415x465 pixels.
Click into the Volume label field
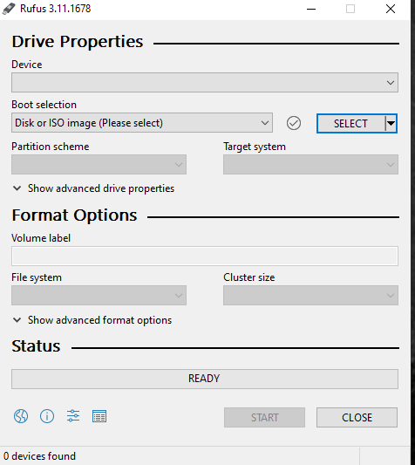[205, 256]
